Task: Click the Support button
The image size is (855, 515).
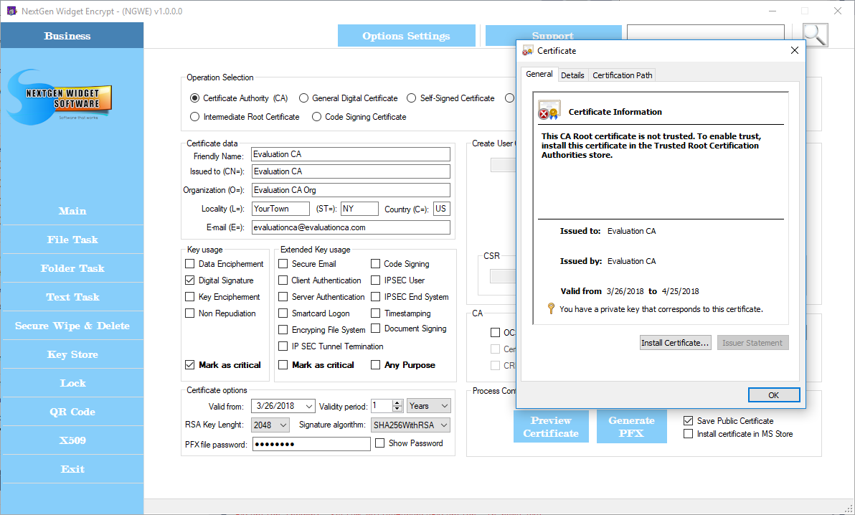Action: (553, 32)
